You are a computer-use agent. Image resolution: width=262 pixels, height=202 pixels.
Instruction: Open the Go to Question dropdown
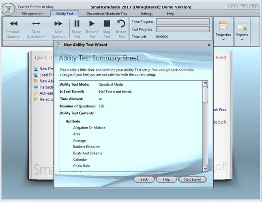[x=36, y=34]
